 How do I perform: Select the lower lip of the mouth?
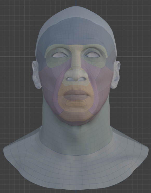tap(76, 97)
